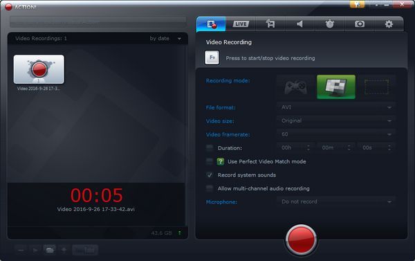Click the upload icon beside folder

pyautogui.click(x=64, y=250)
